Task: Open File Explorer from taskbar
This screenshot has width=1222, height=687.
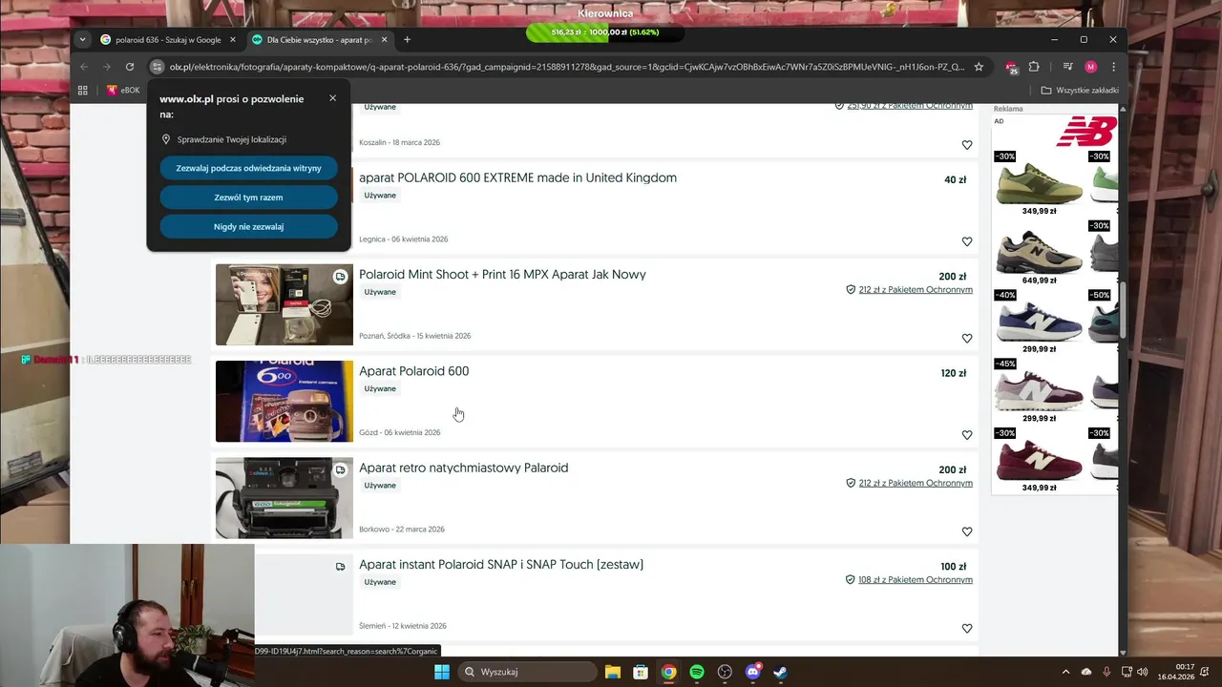Action: (613, 672)
